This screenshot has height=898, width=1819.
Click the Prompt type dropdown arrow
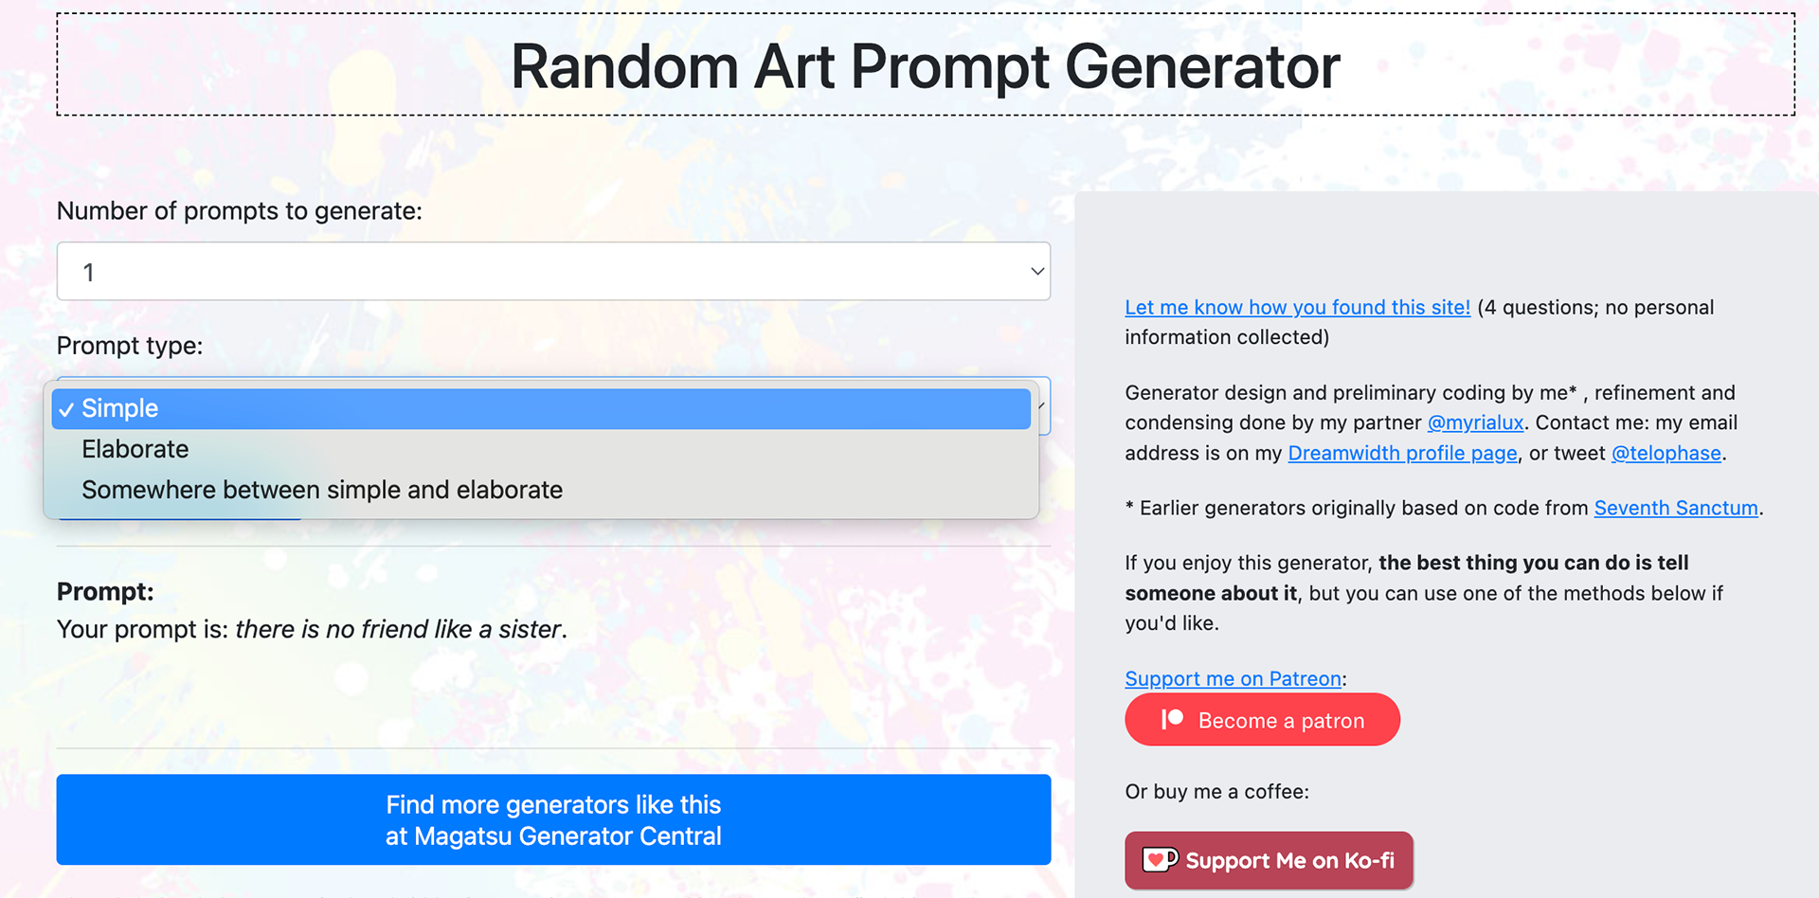(1043, 406)
